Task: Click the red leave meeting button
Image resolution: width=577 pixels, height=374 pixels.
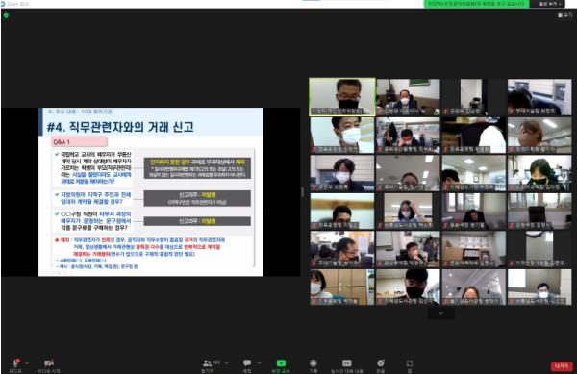Action: pos(562,366)
